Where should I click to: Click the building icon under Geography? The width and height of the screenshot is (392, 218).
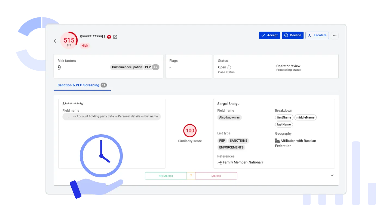coord(277,141)
